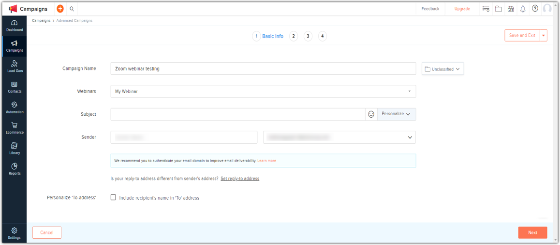Open Library in the sidebar
This screenshot has width=560, height=245.
pos(15,149)
